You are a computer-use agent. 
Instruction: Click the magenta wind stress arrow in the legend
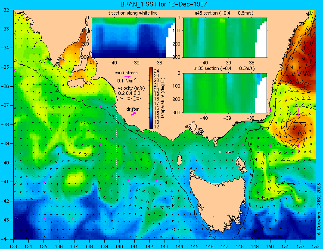[x=127, y=76]
